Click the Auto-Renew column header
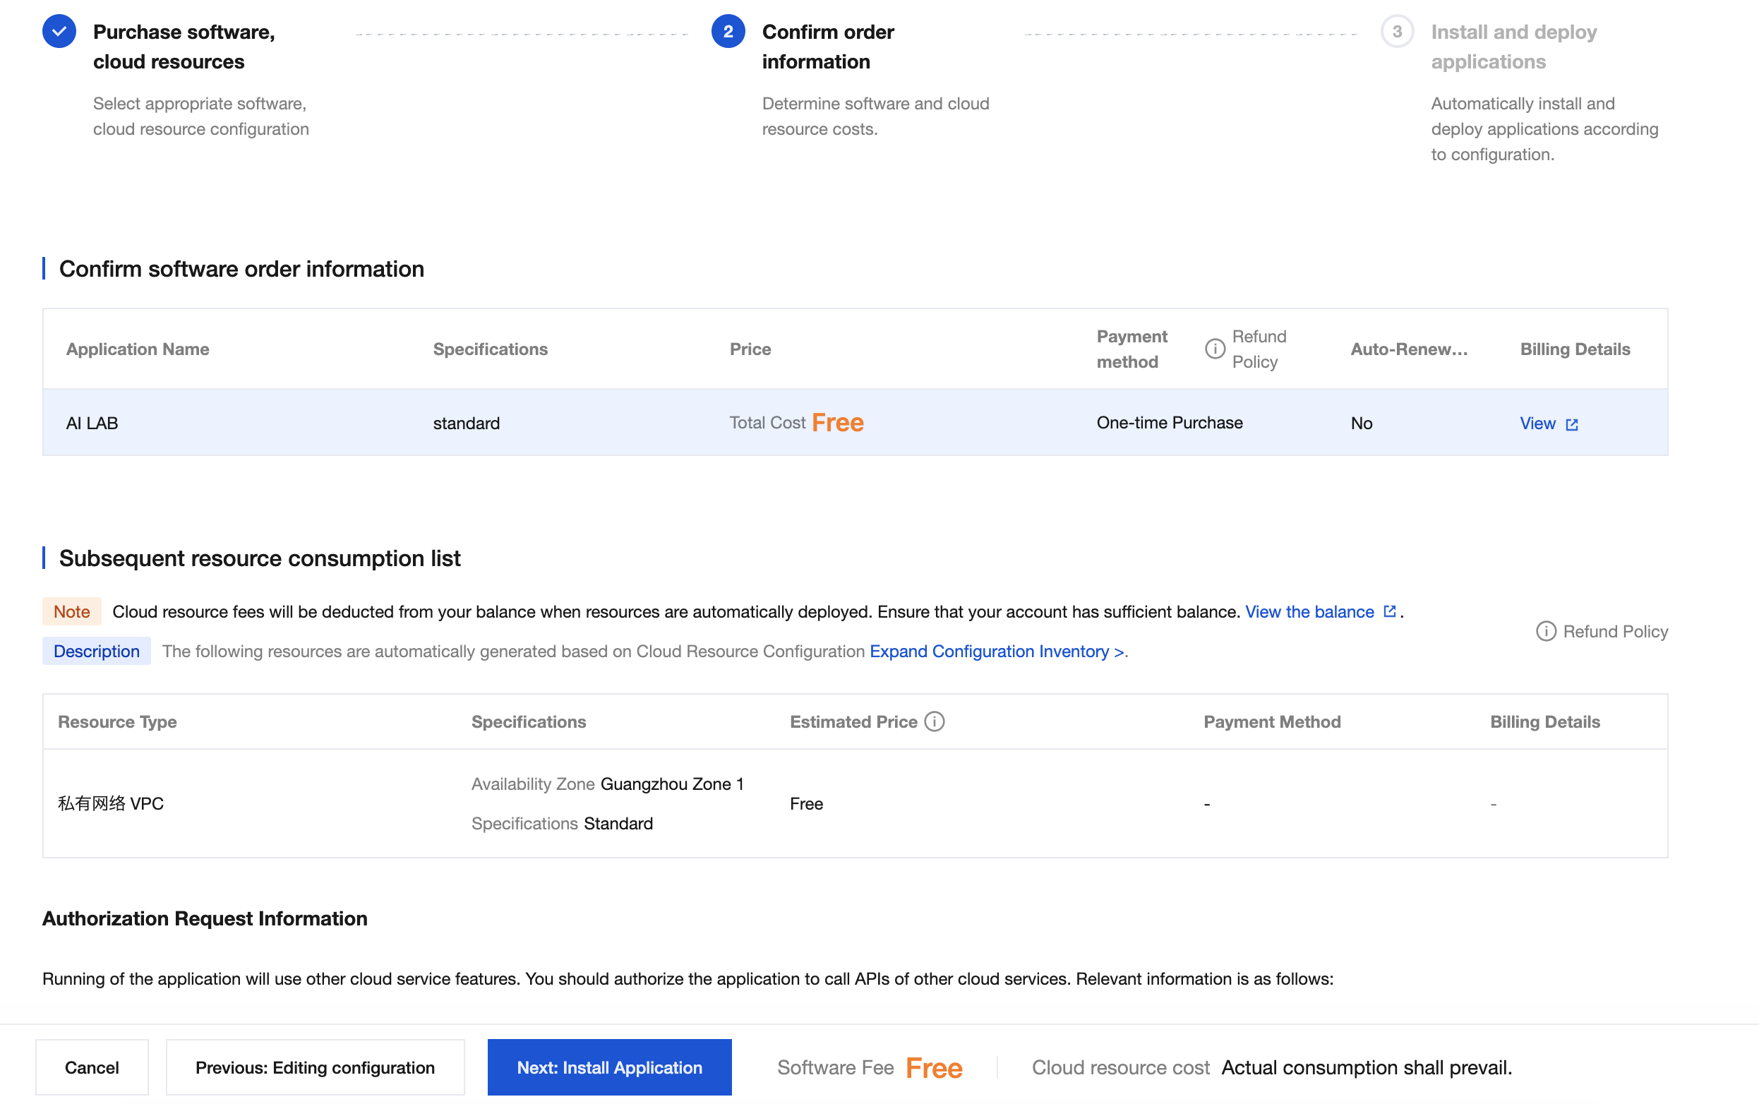 pyautogui.click(x=1407, y=349)
